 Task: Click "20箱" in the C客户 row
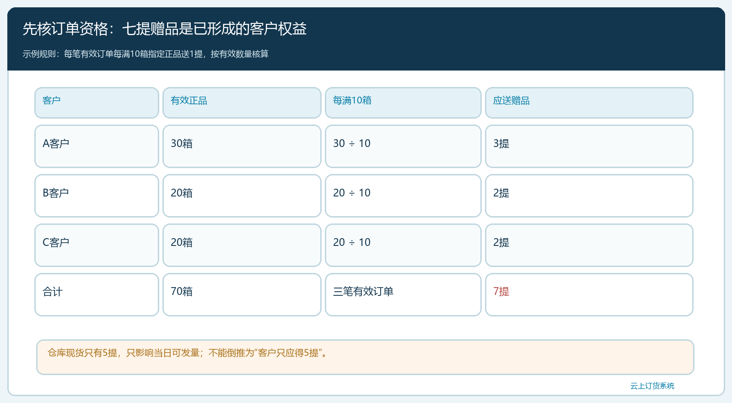tap(242, 245)
